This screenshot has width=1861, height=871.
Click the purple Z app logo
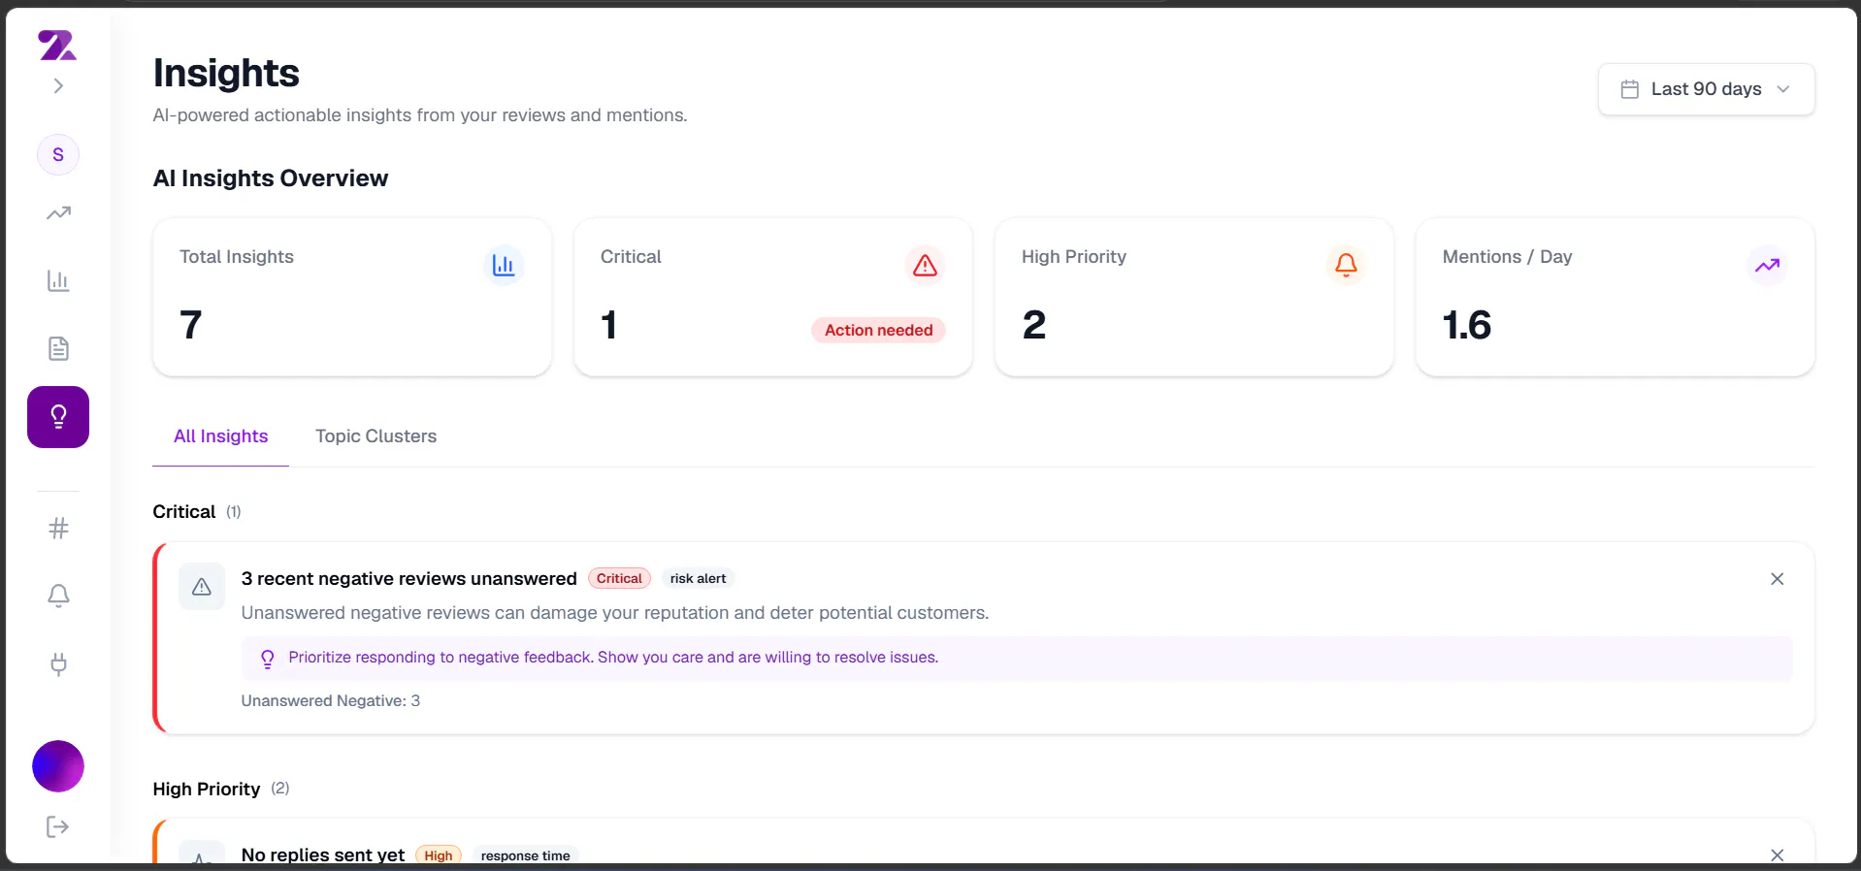click(x=57, y=45)
